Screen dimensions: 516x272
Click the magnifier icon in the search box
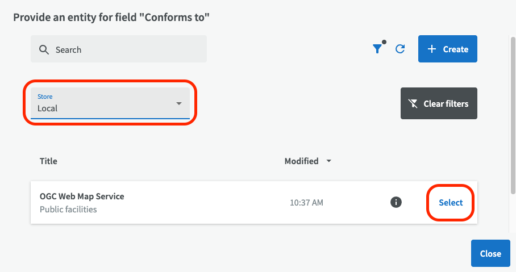[x=44, y=50]
